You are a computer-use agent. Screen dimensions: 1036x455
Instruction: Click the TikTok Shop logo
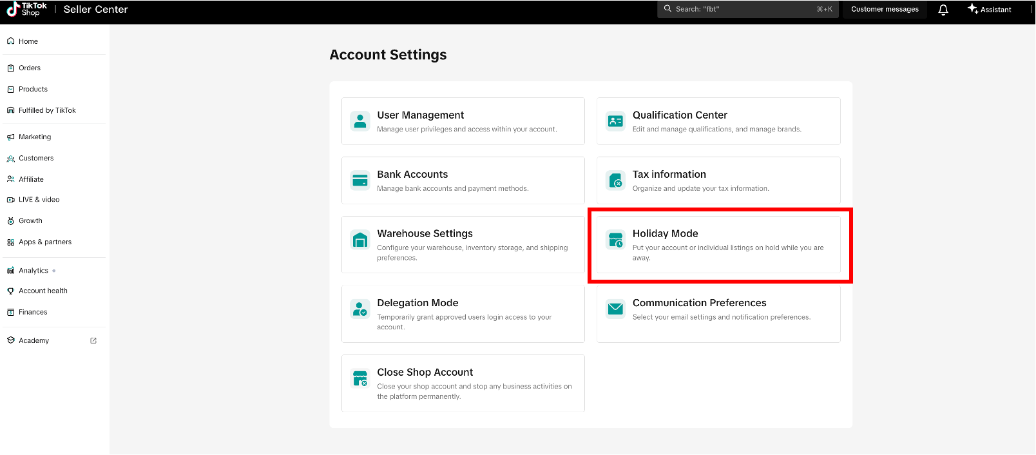pyautogui.click(x=27, y=9)
